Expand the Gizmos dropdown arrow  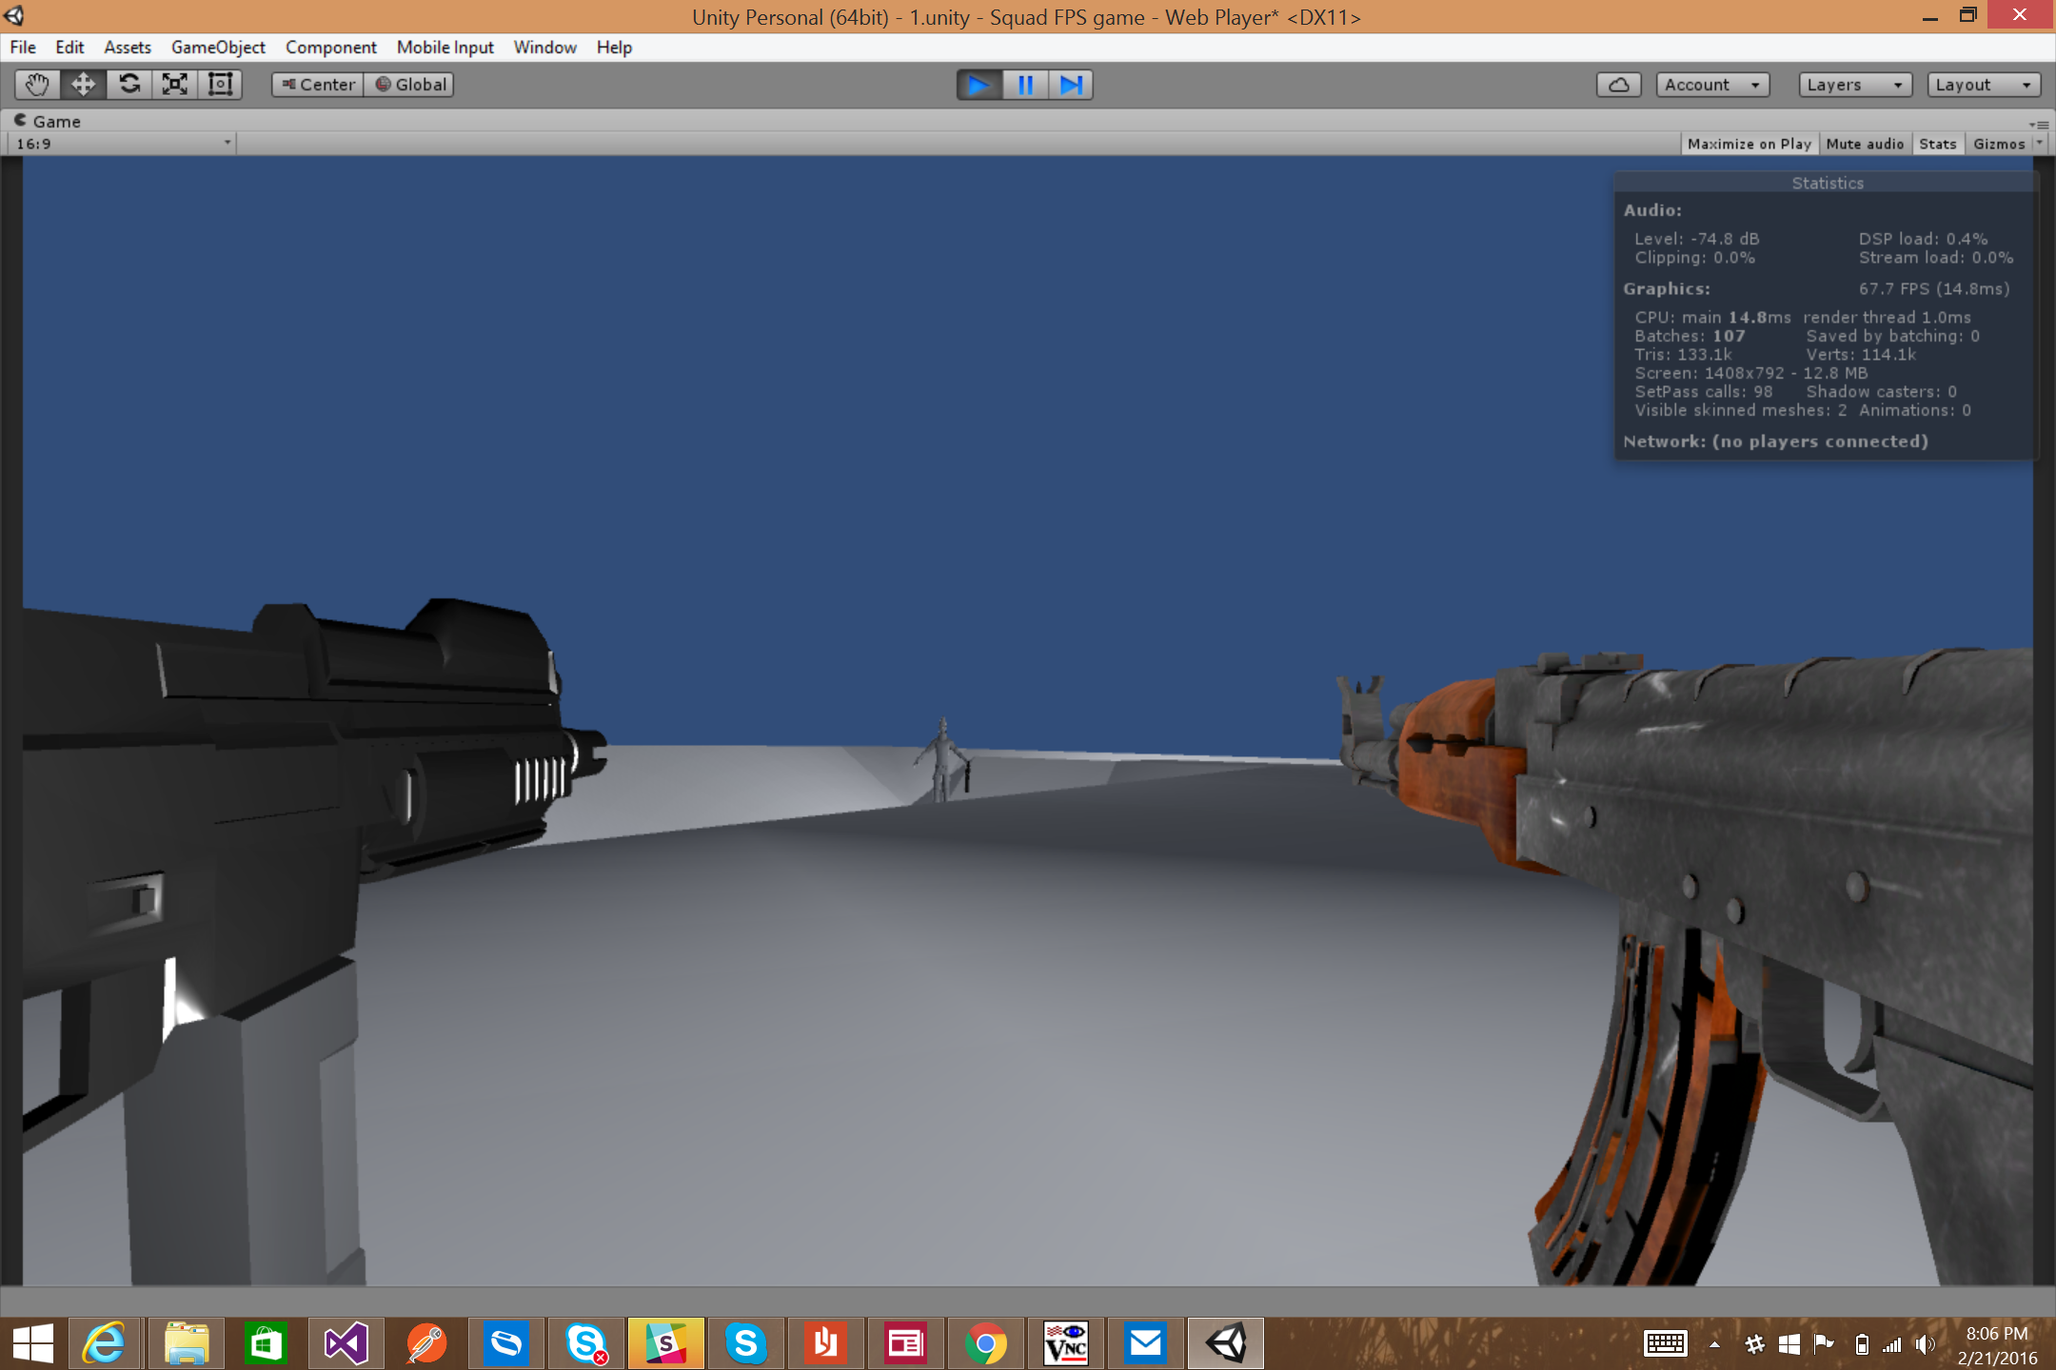coord(2039,144)
